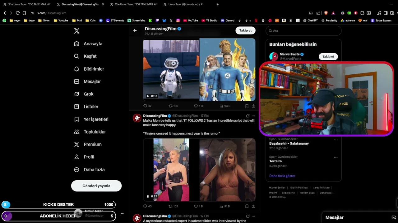The height and width of the screenshot is (223, 398).
Task: Open the X logo home icon in sidebar
Action: [76, 31]
